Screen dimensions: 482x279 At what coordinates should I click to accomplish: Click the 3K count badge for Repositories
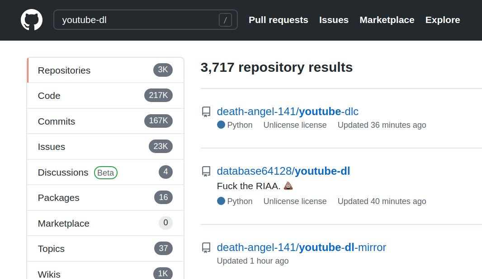pyautogui.click(x=163, y=70)
